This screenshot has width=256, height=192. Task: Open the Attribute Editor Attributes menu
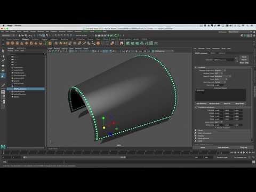coord(216,49)
